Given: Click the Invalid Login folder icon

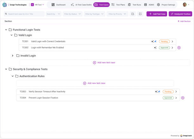Looking at the screenshot, I should (18, 56).
